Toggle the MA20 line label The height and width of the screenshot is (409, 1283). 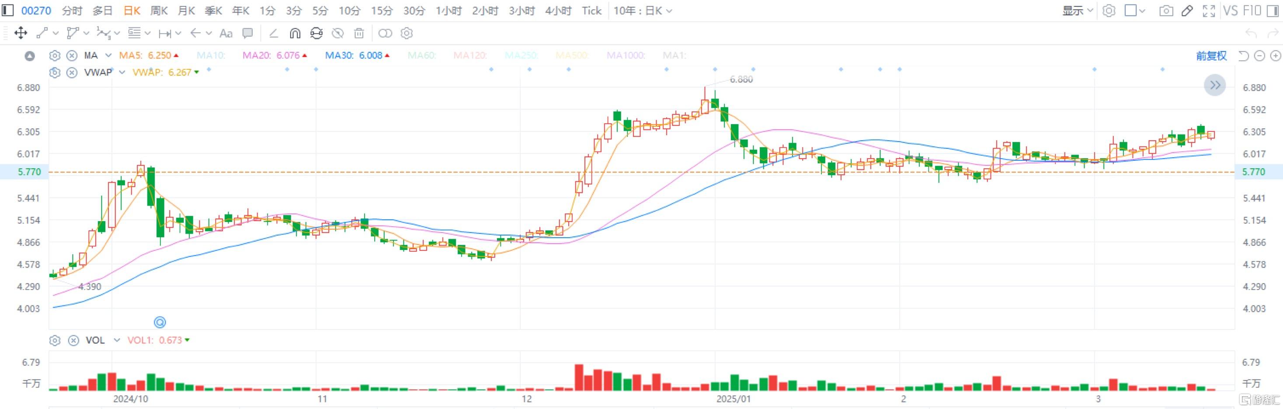[275, 55]
